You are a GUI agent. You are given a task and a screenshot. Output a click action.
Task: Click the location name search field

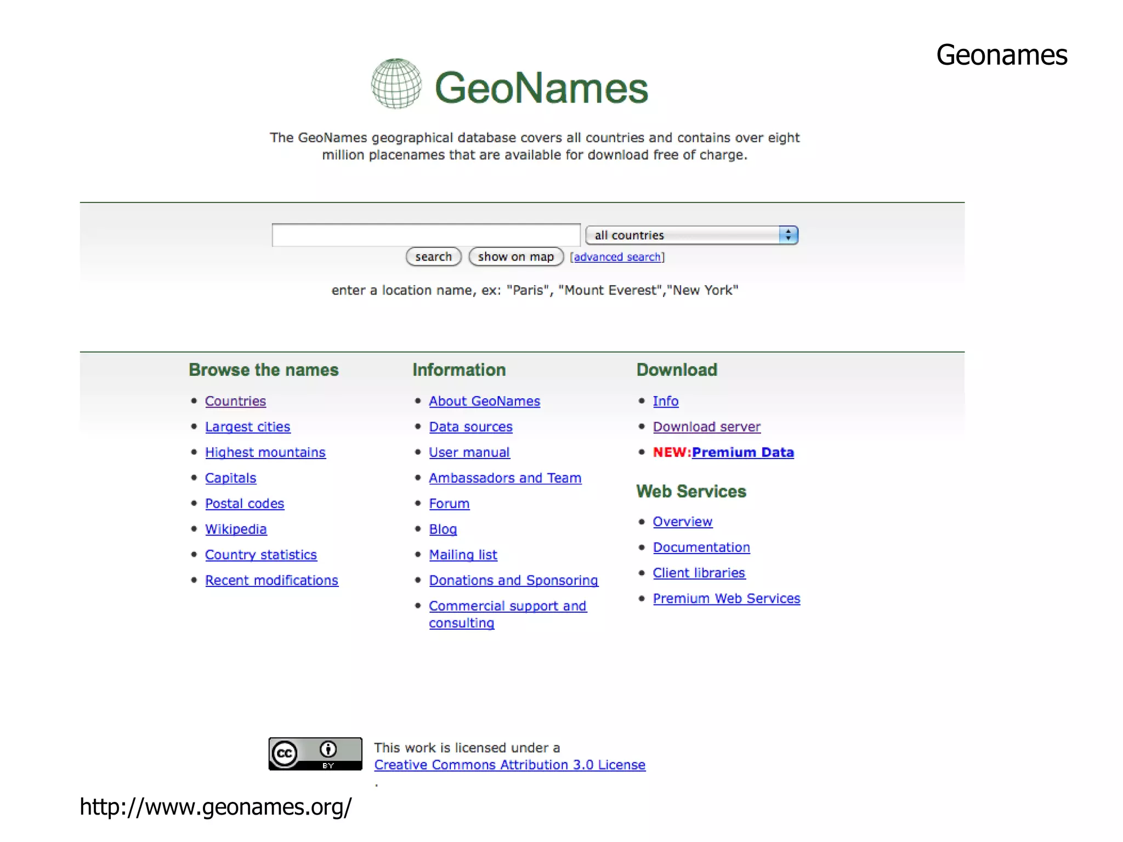[x=426, y=235]
